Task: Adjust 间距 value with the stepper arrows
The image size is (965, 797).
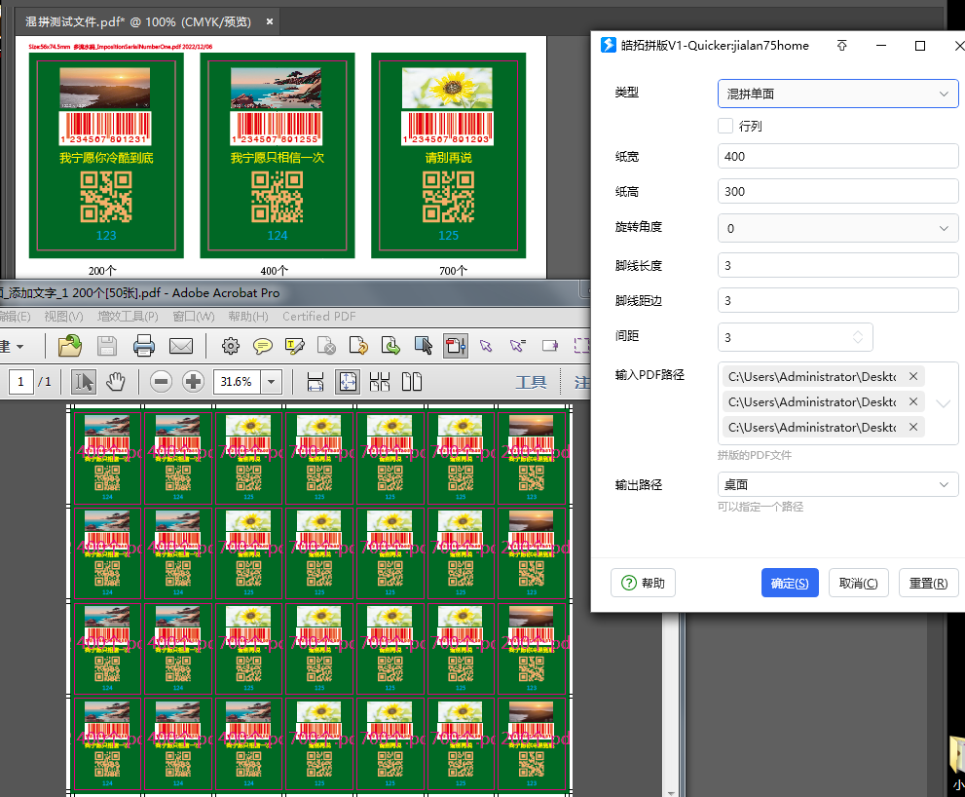Action: click(857, 337)
